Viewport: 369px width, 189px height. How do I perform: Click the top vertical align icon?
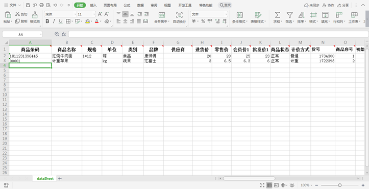pos(118,14)
